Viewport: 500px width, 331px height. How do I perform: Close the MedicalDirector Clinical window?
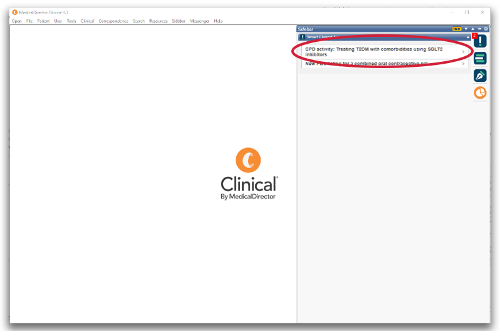pos(482,12)
